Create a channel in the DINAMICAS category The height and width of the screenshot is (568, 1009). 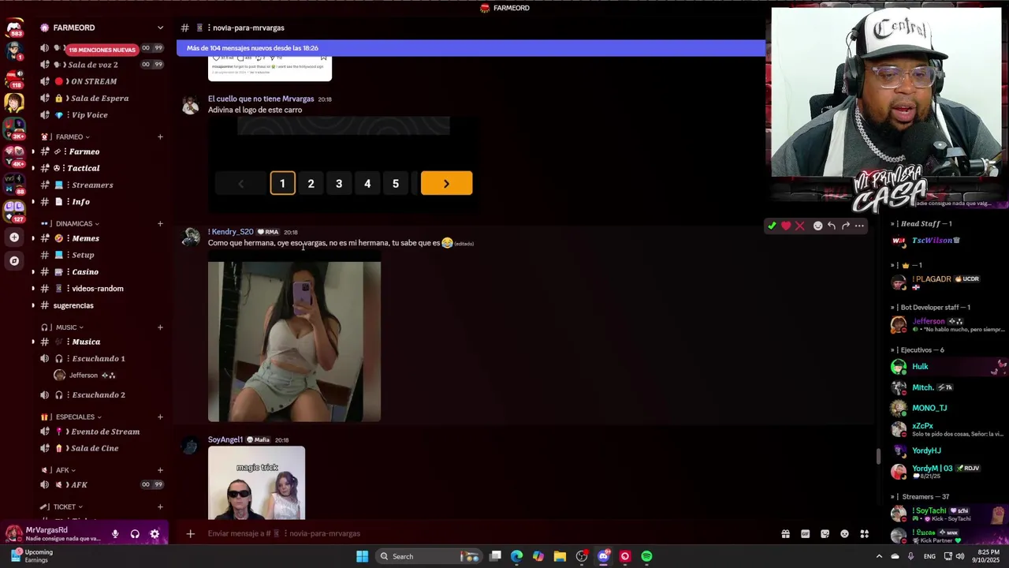pyautogui.click(x=160, y=223)
